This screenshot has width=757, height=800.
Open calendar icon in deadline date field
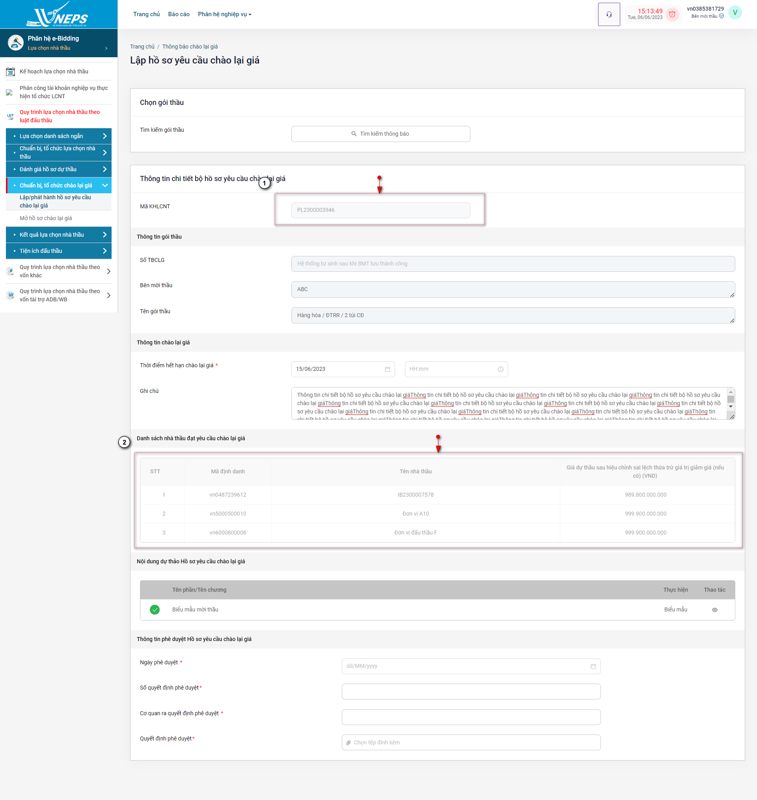tap(388, 369)
